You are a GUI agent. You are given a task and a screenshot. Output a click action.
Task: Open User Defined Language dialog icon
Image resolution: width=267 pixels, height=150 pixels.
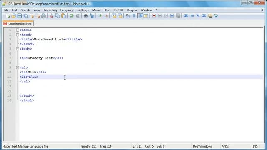coord(146,16)
